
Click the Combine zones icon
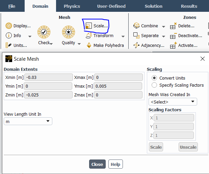[136, 26]
